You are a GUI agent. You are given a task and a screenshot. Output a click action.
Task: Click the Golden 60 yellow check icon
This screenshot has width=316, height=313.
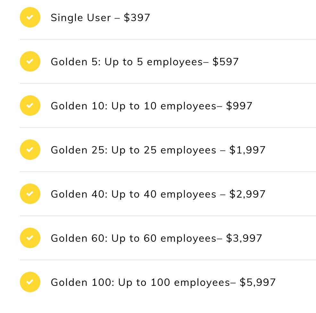click(x=30, y=238)
